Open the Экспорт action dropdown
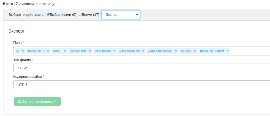This screenshot has height=116, width=270. pos(121,15)
